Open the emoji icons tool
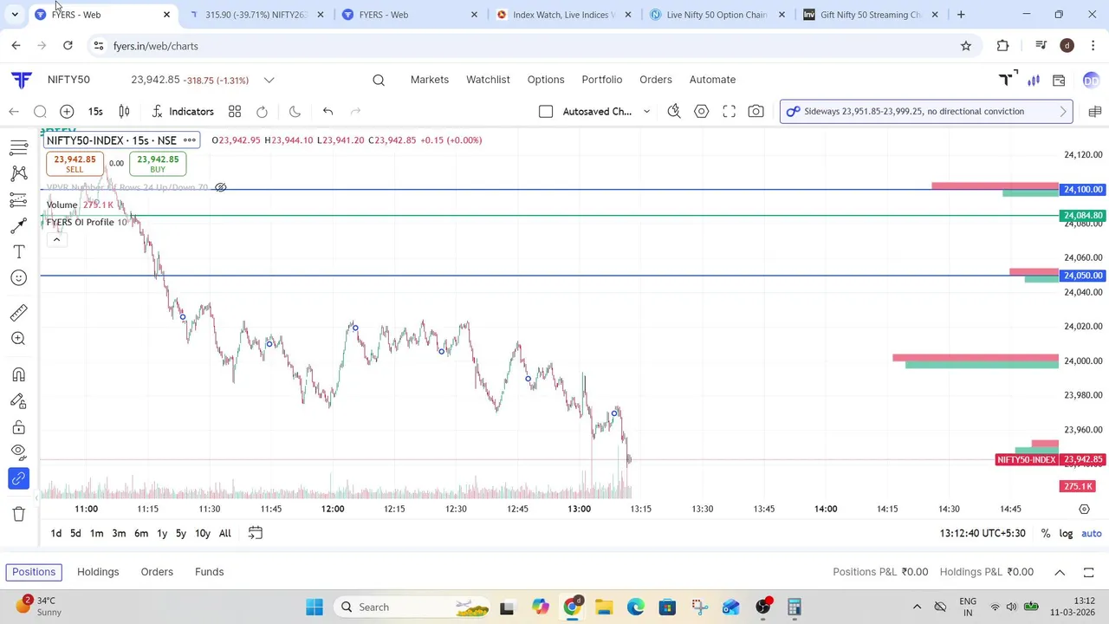This screenshot has height=624, width=1109. click(18, 278)
